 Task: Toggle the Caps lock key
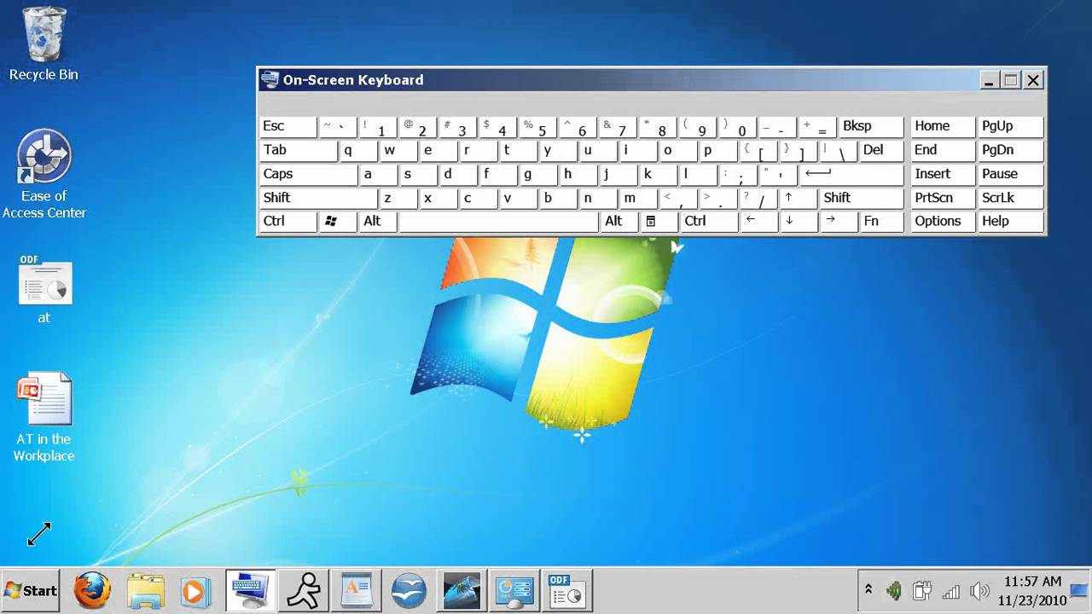click(x=309, y=174)
